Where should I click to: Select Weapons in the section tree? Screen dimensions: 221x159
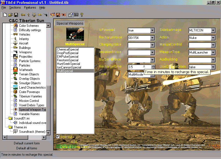[25, 52]
